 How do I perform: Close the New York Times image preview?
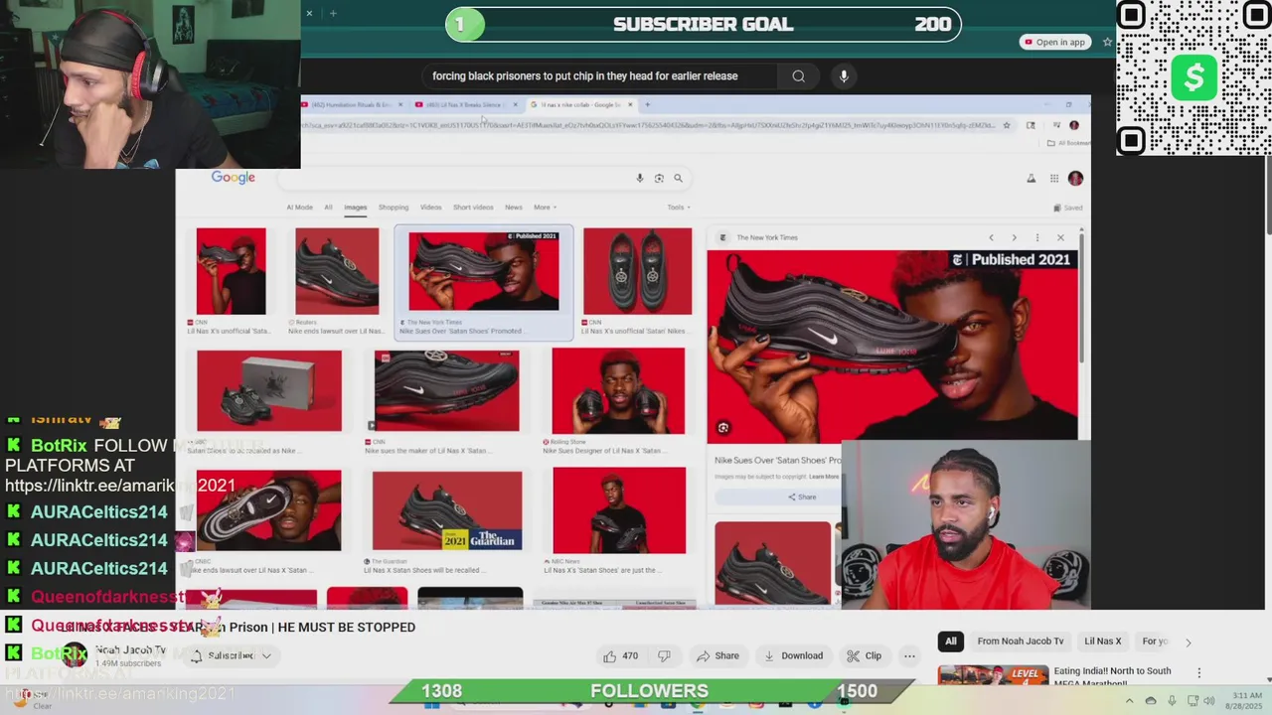(1060, 237)
